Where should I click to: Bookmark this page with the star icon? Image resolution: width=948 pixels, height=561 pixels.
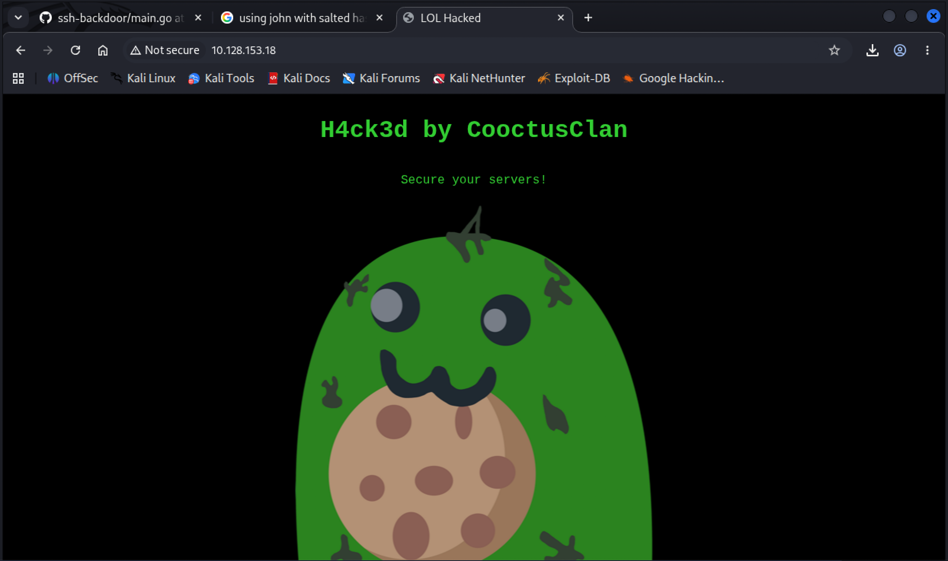click(x=834, y=50)
